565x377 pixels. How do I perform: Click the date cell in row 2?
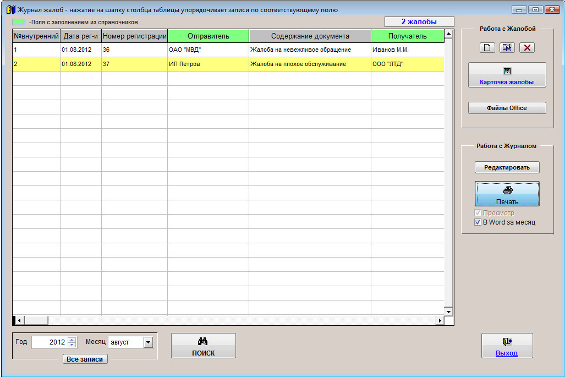point(81,64)
